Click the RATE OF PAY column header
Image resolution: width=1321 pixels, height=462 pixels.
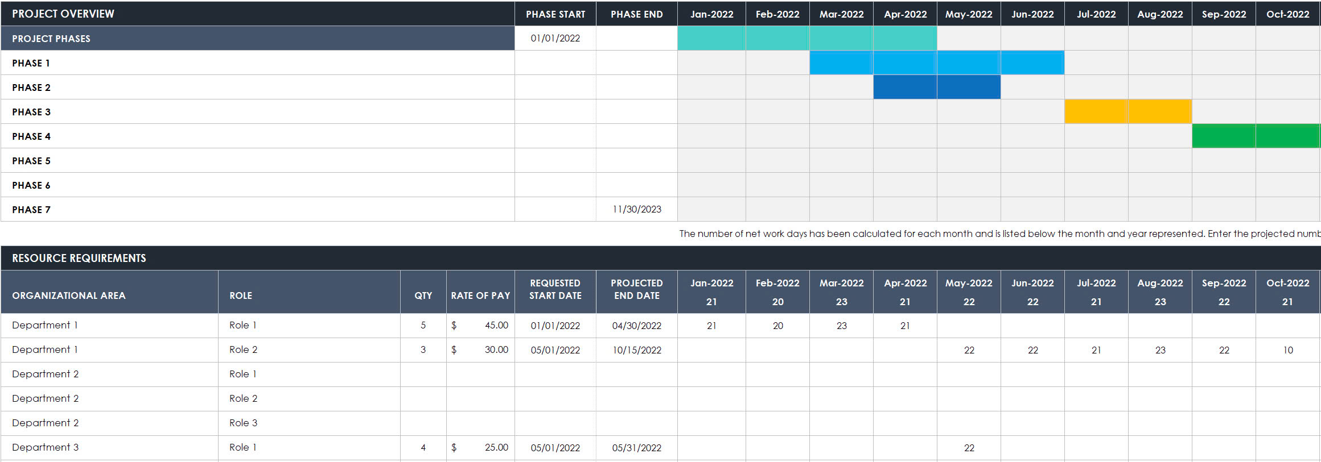480,295
